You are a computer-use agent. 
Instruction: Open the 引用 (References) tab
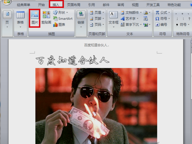click(x=92, y=5)
